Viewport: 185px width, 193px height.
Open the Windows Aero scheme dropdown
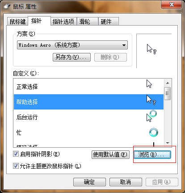point(72,45)
